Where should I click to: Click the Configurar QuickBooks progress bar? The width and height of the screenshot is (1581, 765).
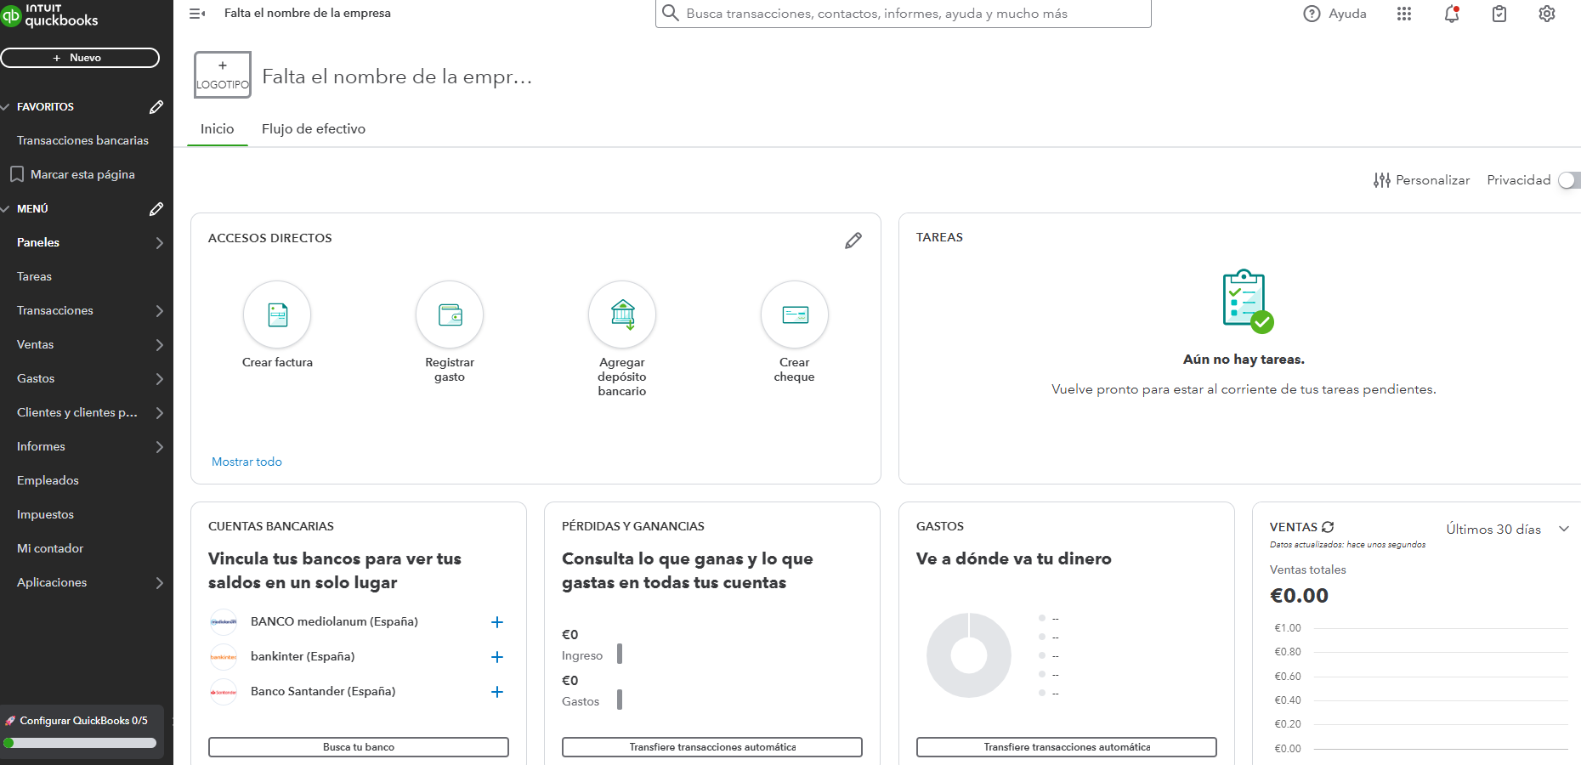click(80, 743)
